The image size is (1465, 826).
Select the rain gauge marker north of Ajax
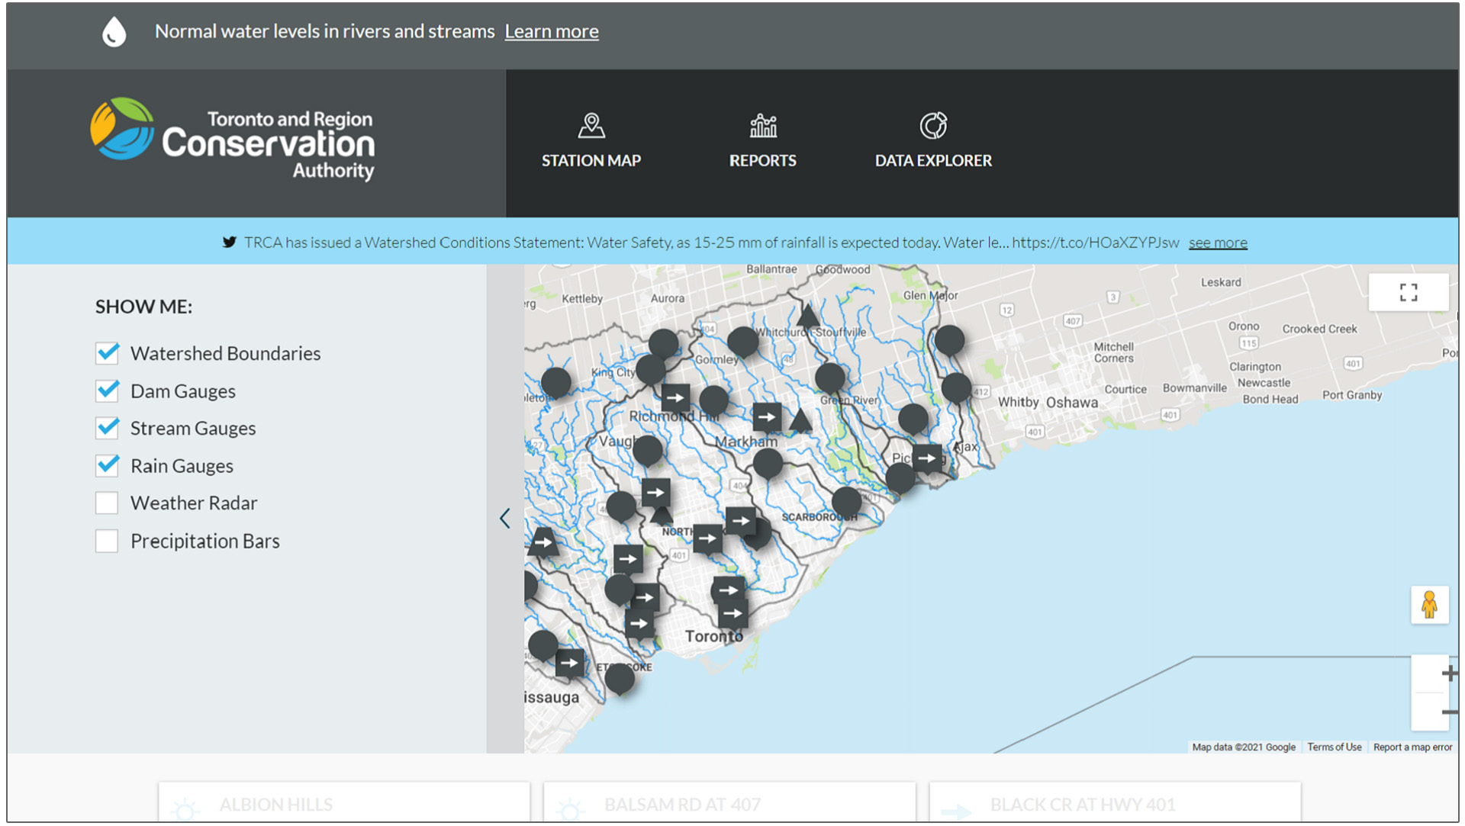[913, 420]
